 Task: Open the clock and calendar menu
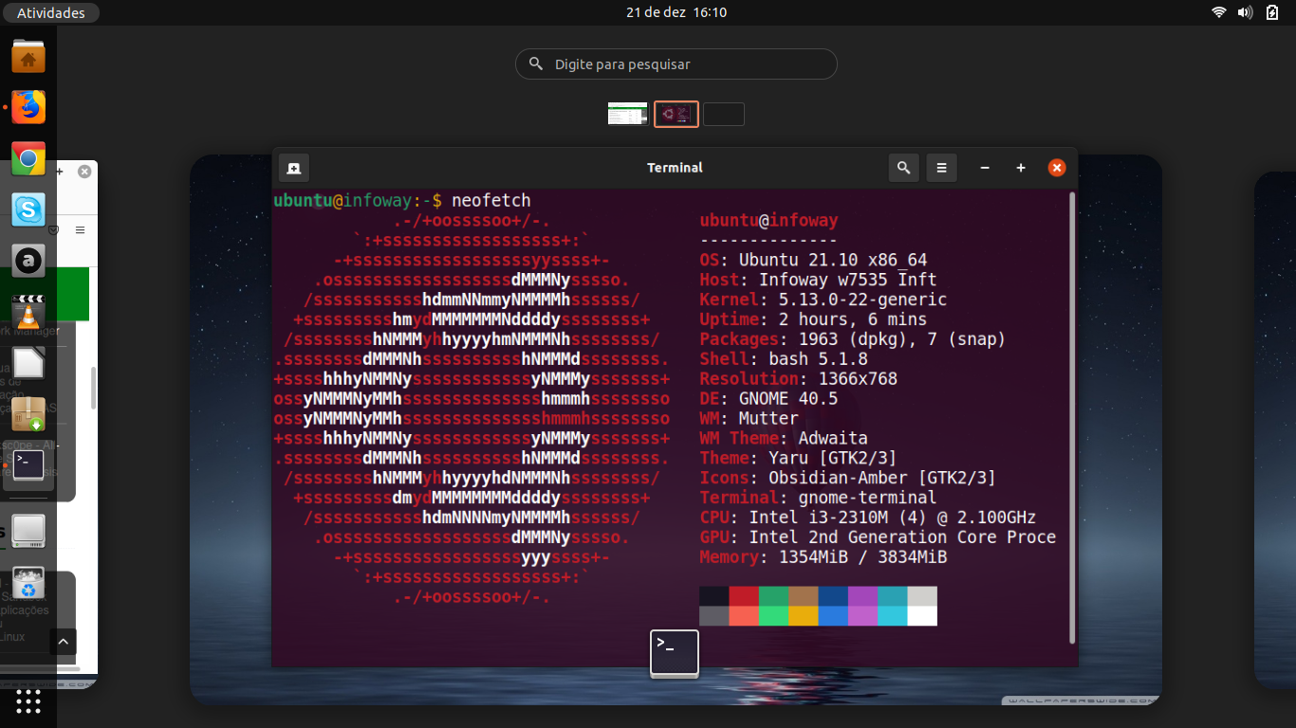pos(676,12)
